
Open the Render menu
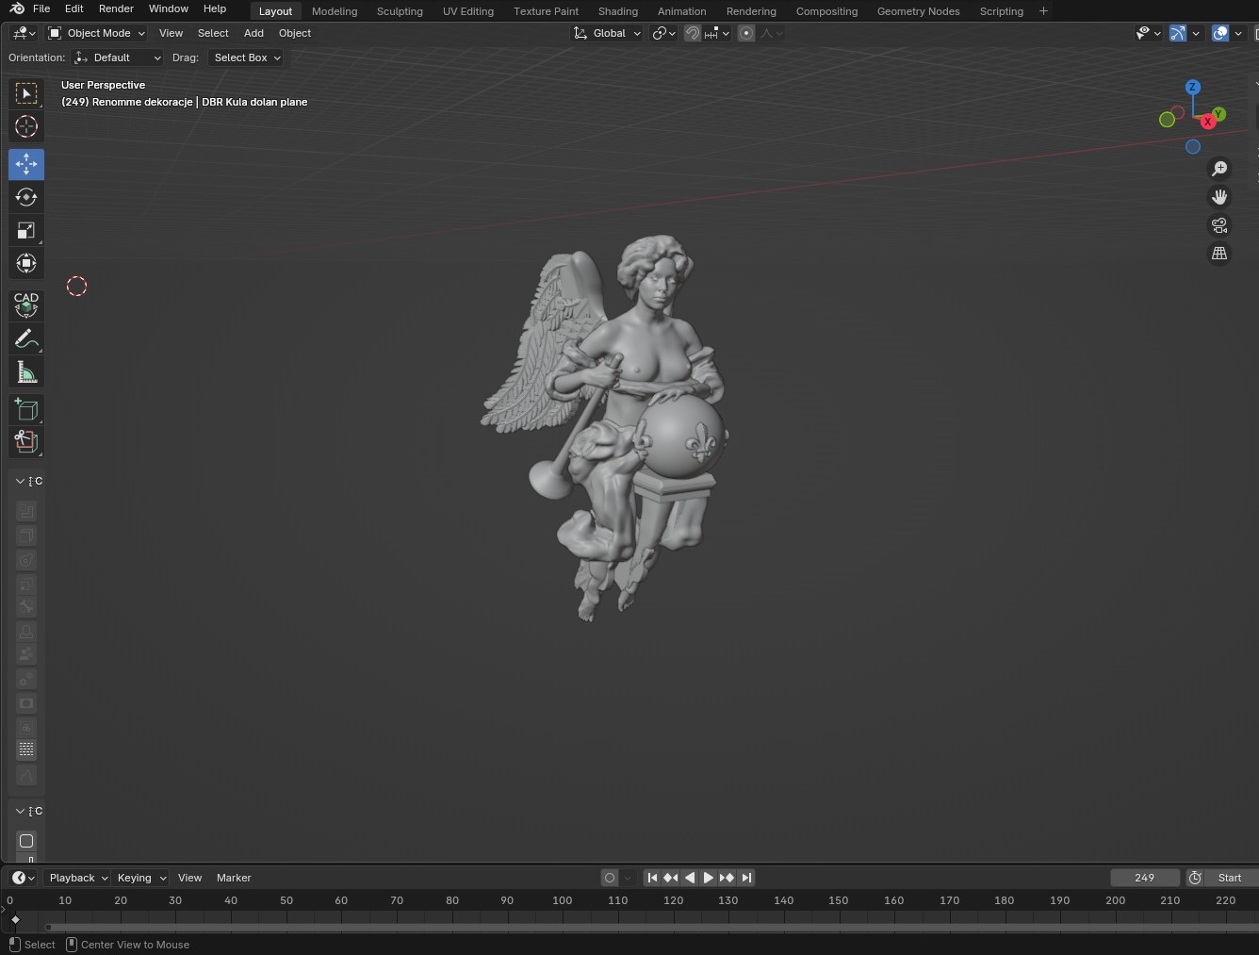(116, 8)
